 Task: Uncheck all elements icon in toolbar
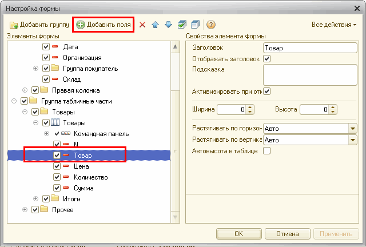195,25
